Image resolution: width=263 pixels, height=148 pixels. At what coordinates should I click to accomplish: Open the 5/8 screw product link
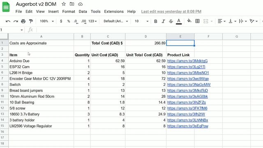coord(187,109)
